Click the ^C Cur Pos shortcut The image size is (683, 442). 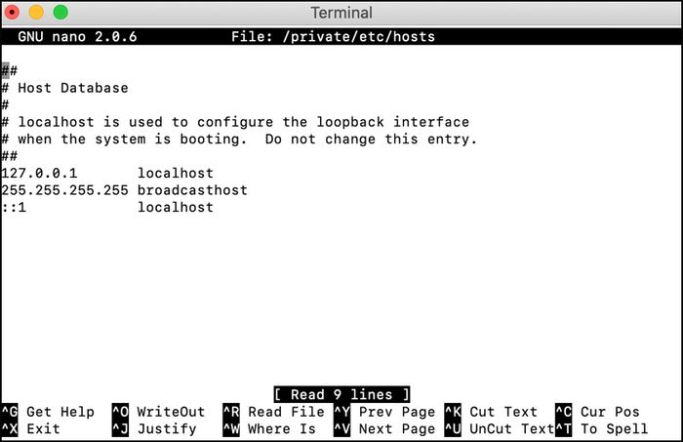(597, 412)
